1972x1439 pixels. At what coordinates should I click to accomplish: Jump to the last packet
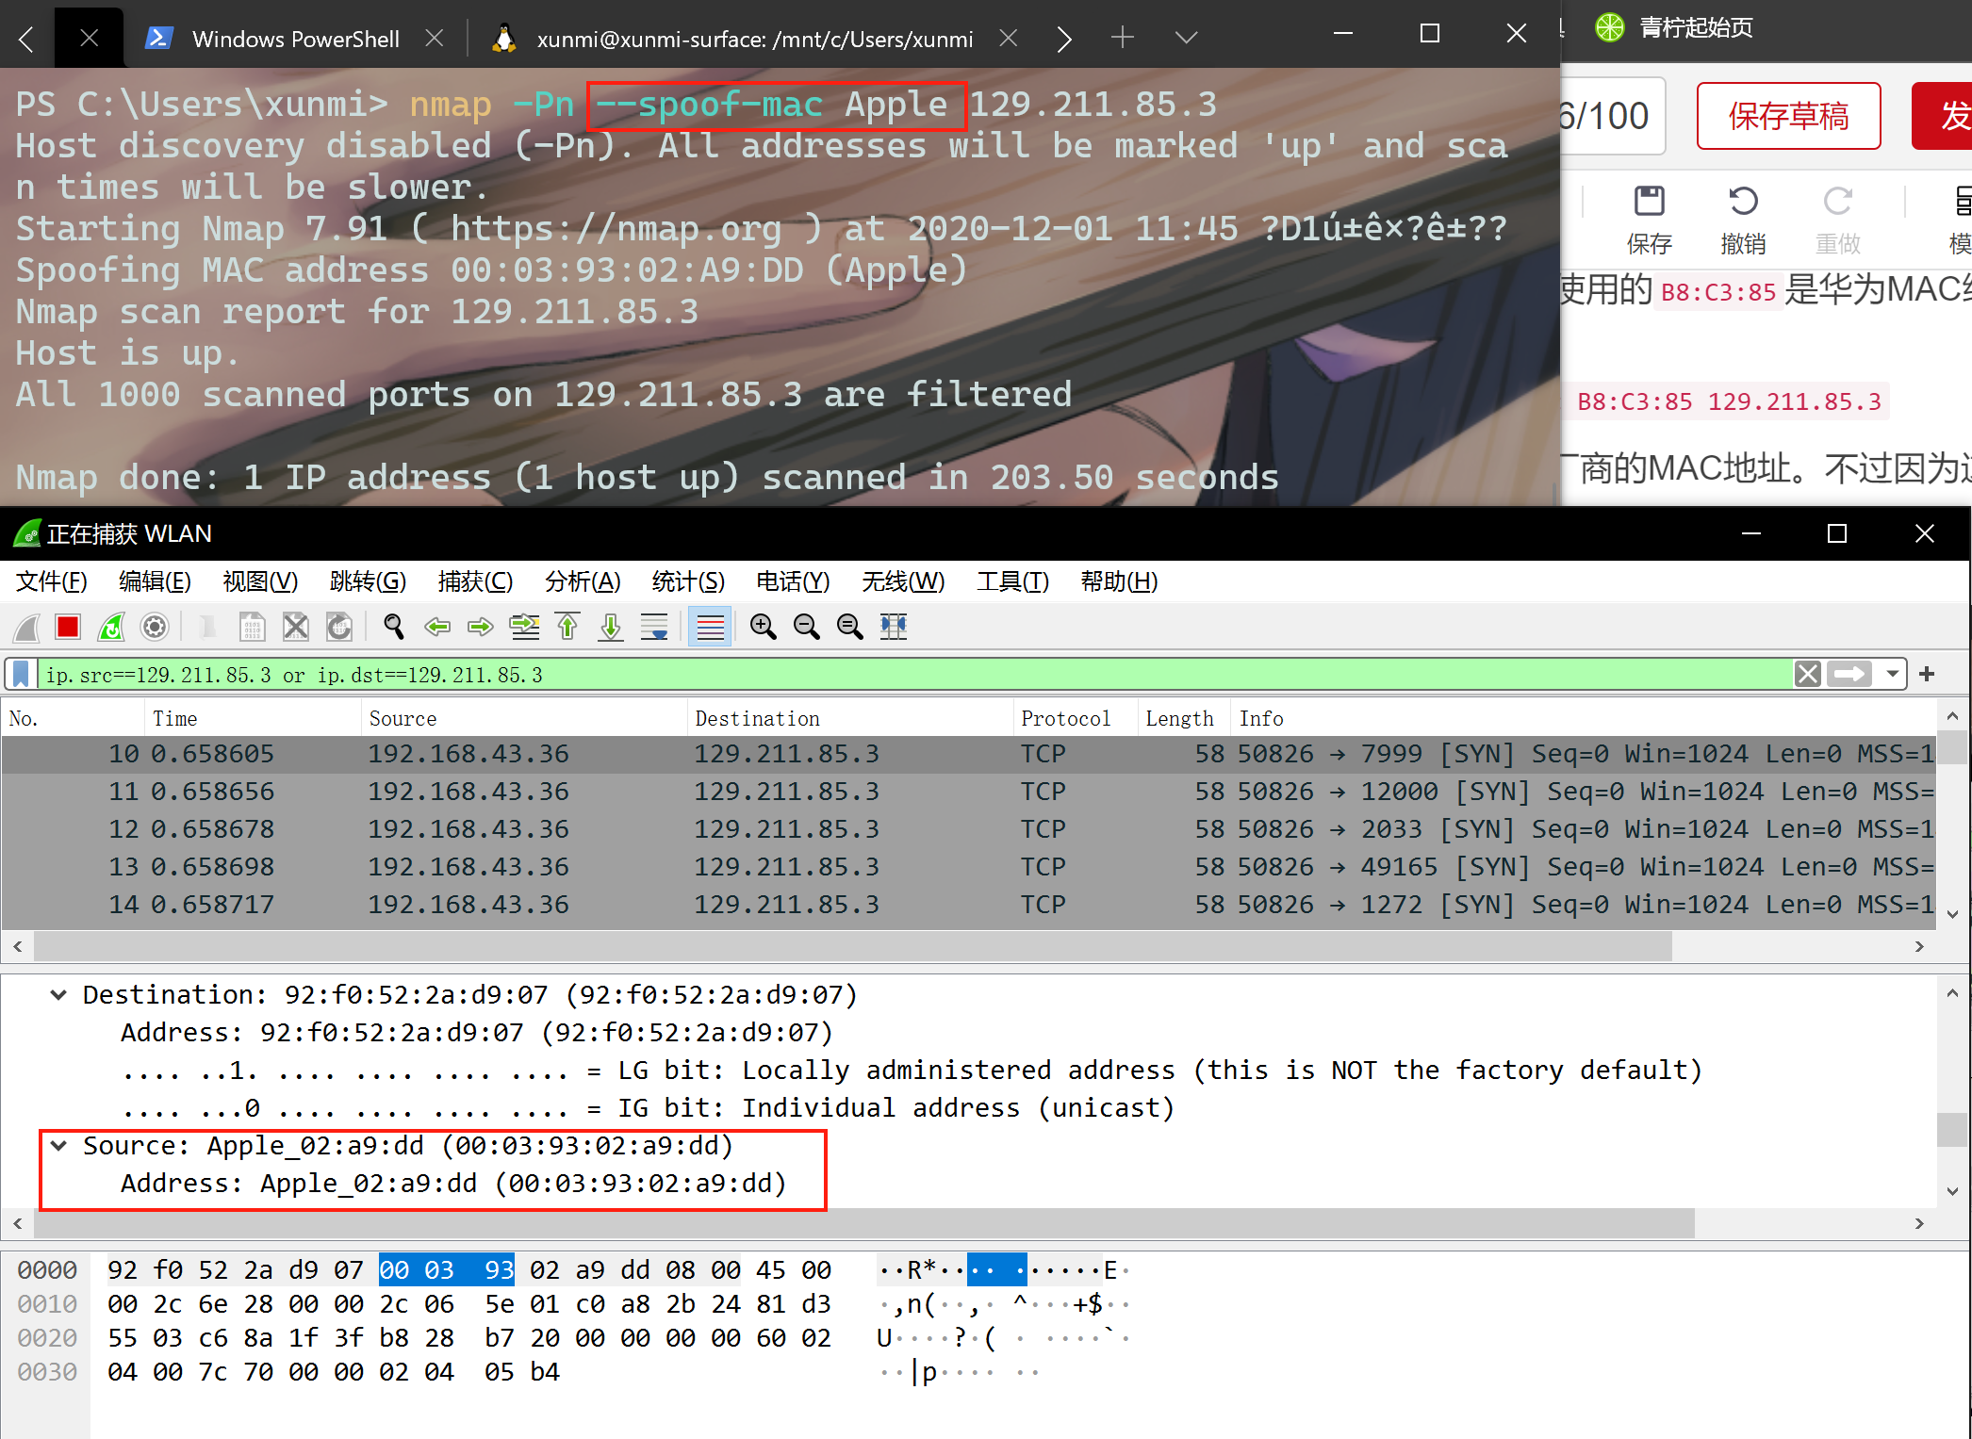[x=611, y=627]
